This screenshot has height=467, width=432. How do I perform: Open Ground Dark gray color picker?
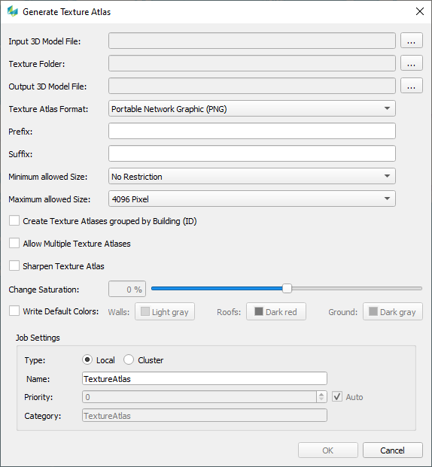[x=393, y=311]
